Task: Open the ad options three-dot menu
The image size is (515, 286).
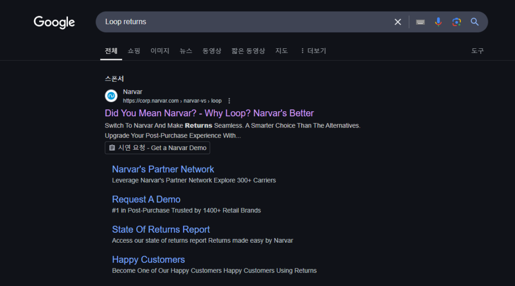Action: [229, 101]
